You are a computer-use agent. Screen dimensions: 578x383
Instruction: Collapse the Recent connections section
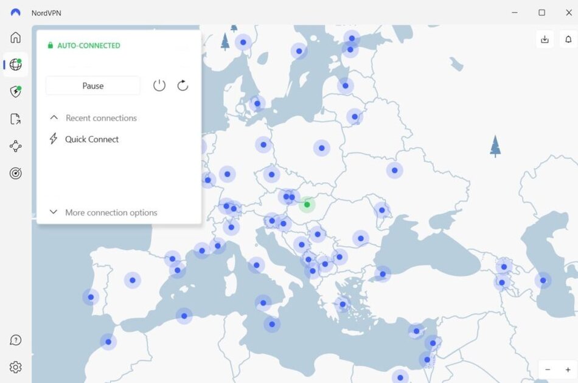(54, 118)
